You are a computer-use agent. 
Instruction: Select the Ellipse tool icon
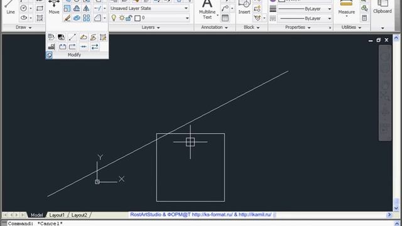(x=24, y=18)
